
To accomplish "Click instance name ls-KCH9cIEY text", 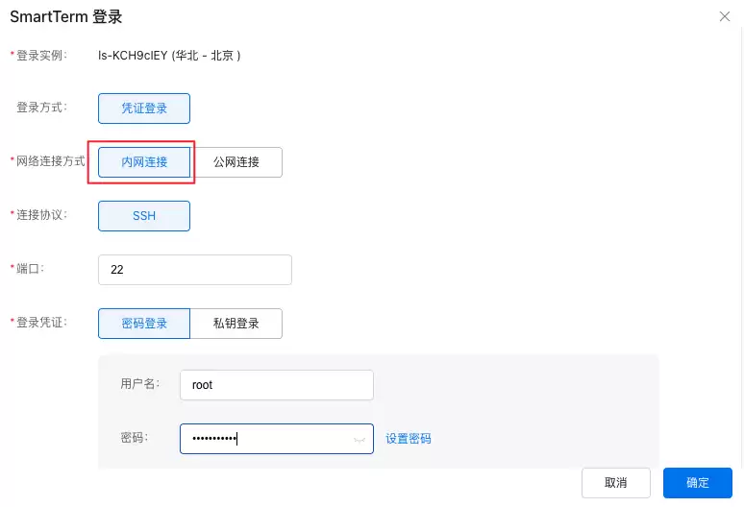I will (133, 56).
